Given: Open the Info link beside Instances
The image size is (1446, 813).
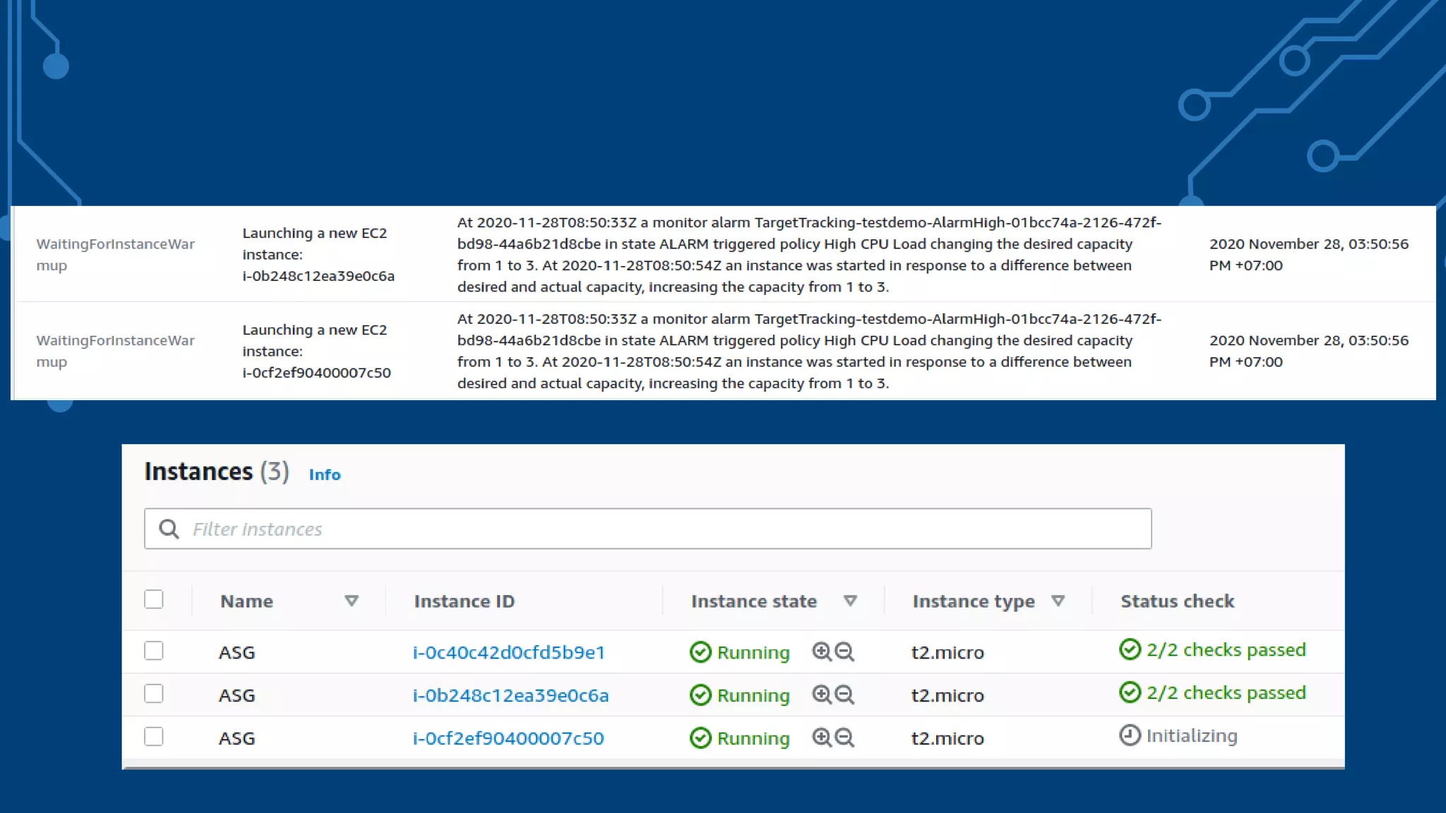Looking at the screenshot, I should click(x=325, y=475).
